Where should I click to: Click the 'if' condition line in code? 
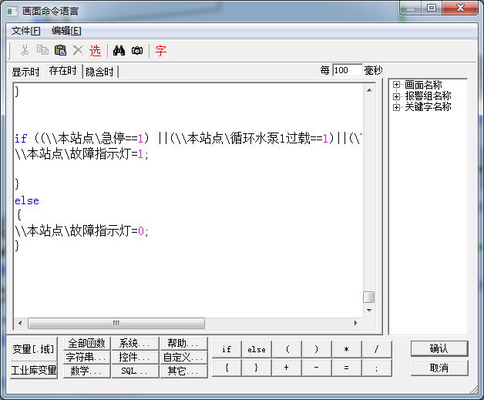pyautogui.click(x=188, y=138)
